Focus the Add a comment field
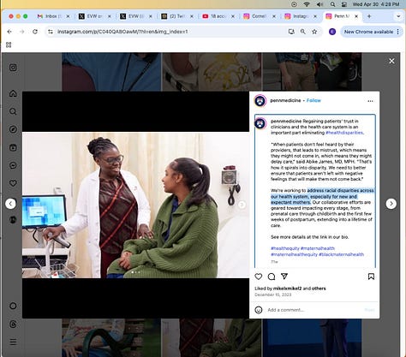Viewport: 406px width, 357px height. [314, 310]
